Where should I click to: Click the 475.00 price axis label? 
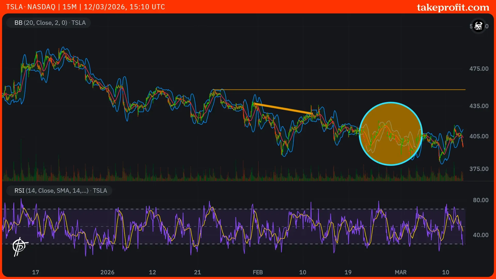tap(479, 69)
